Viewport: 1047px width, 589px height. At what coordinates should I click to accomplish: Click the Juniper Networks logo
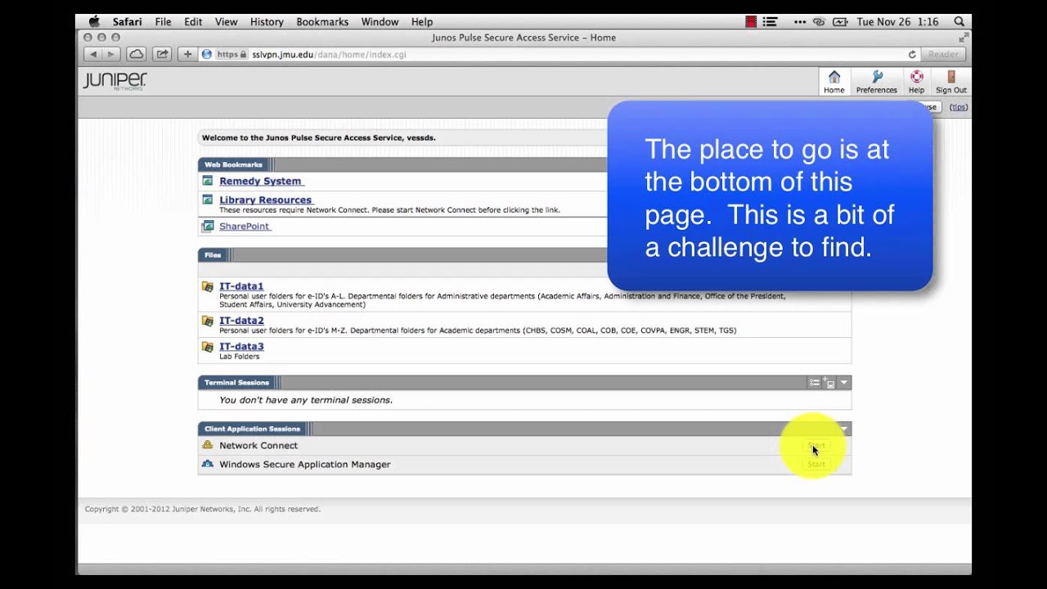115,80
